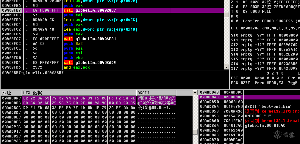Select stack value 00000100
The image size is (300, 144).
coord(233,102)
